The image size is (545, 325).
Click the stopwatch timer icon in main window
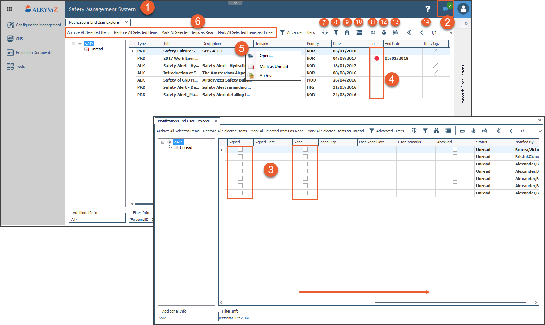point(384,32)
